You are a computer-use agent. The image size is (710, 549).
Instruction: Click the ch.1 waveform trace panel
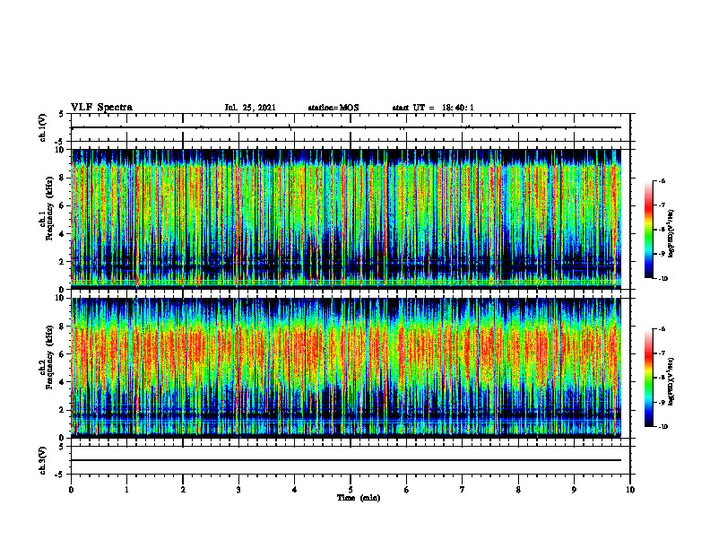tap(351, 127)
